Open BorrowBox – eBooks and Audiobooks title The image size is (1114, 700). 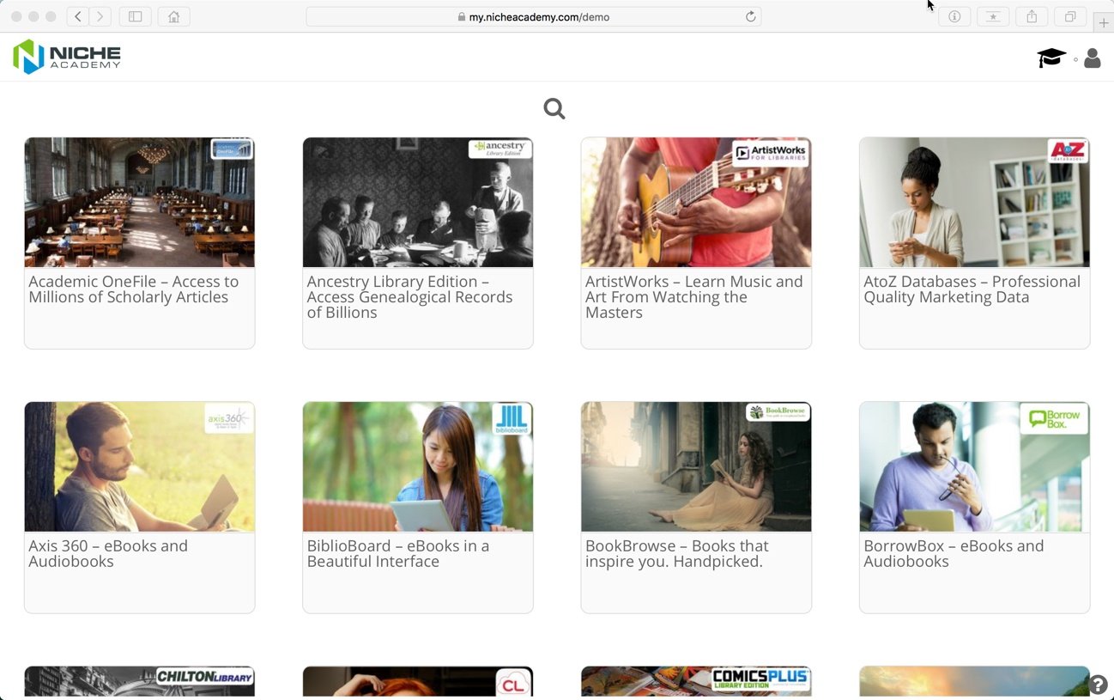coord(954,554)
